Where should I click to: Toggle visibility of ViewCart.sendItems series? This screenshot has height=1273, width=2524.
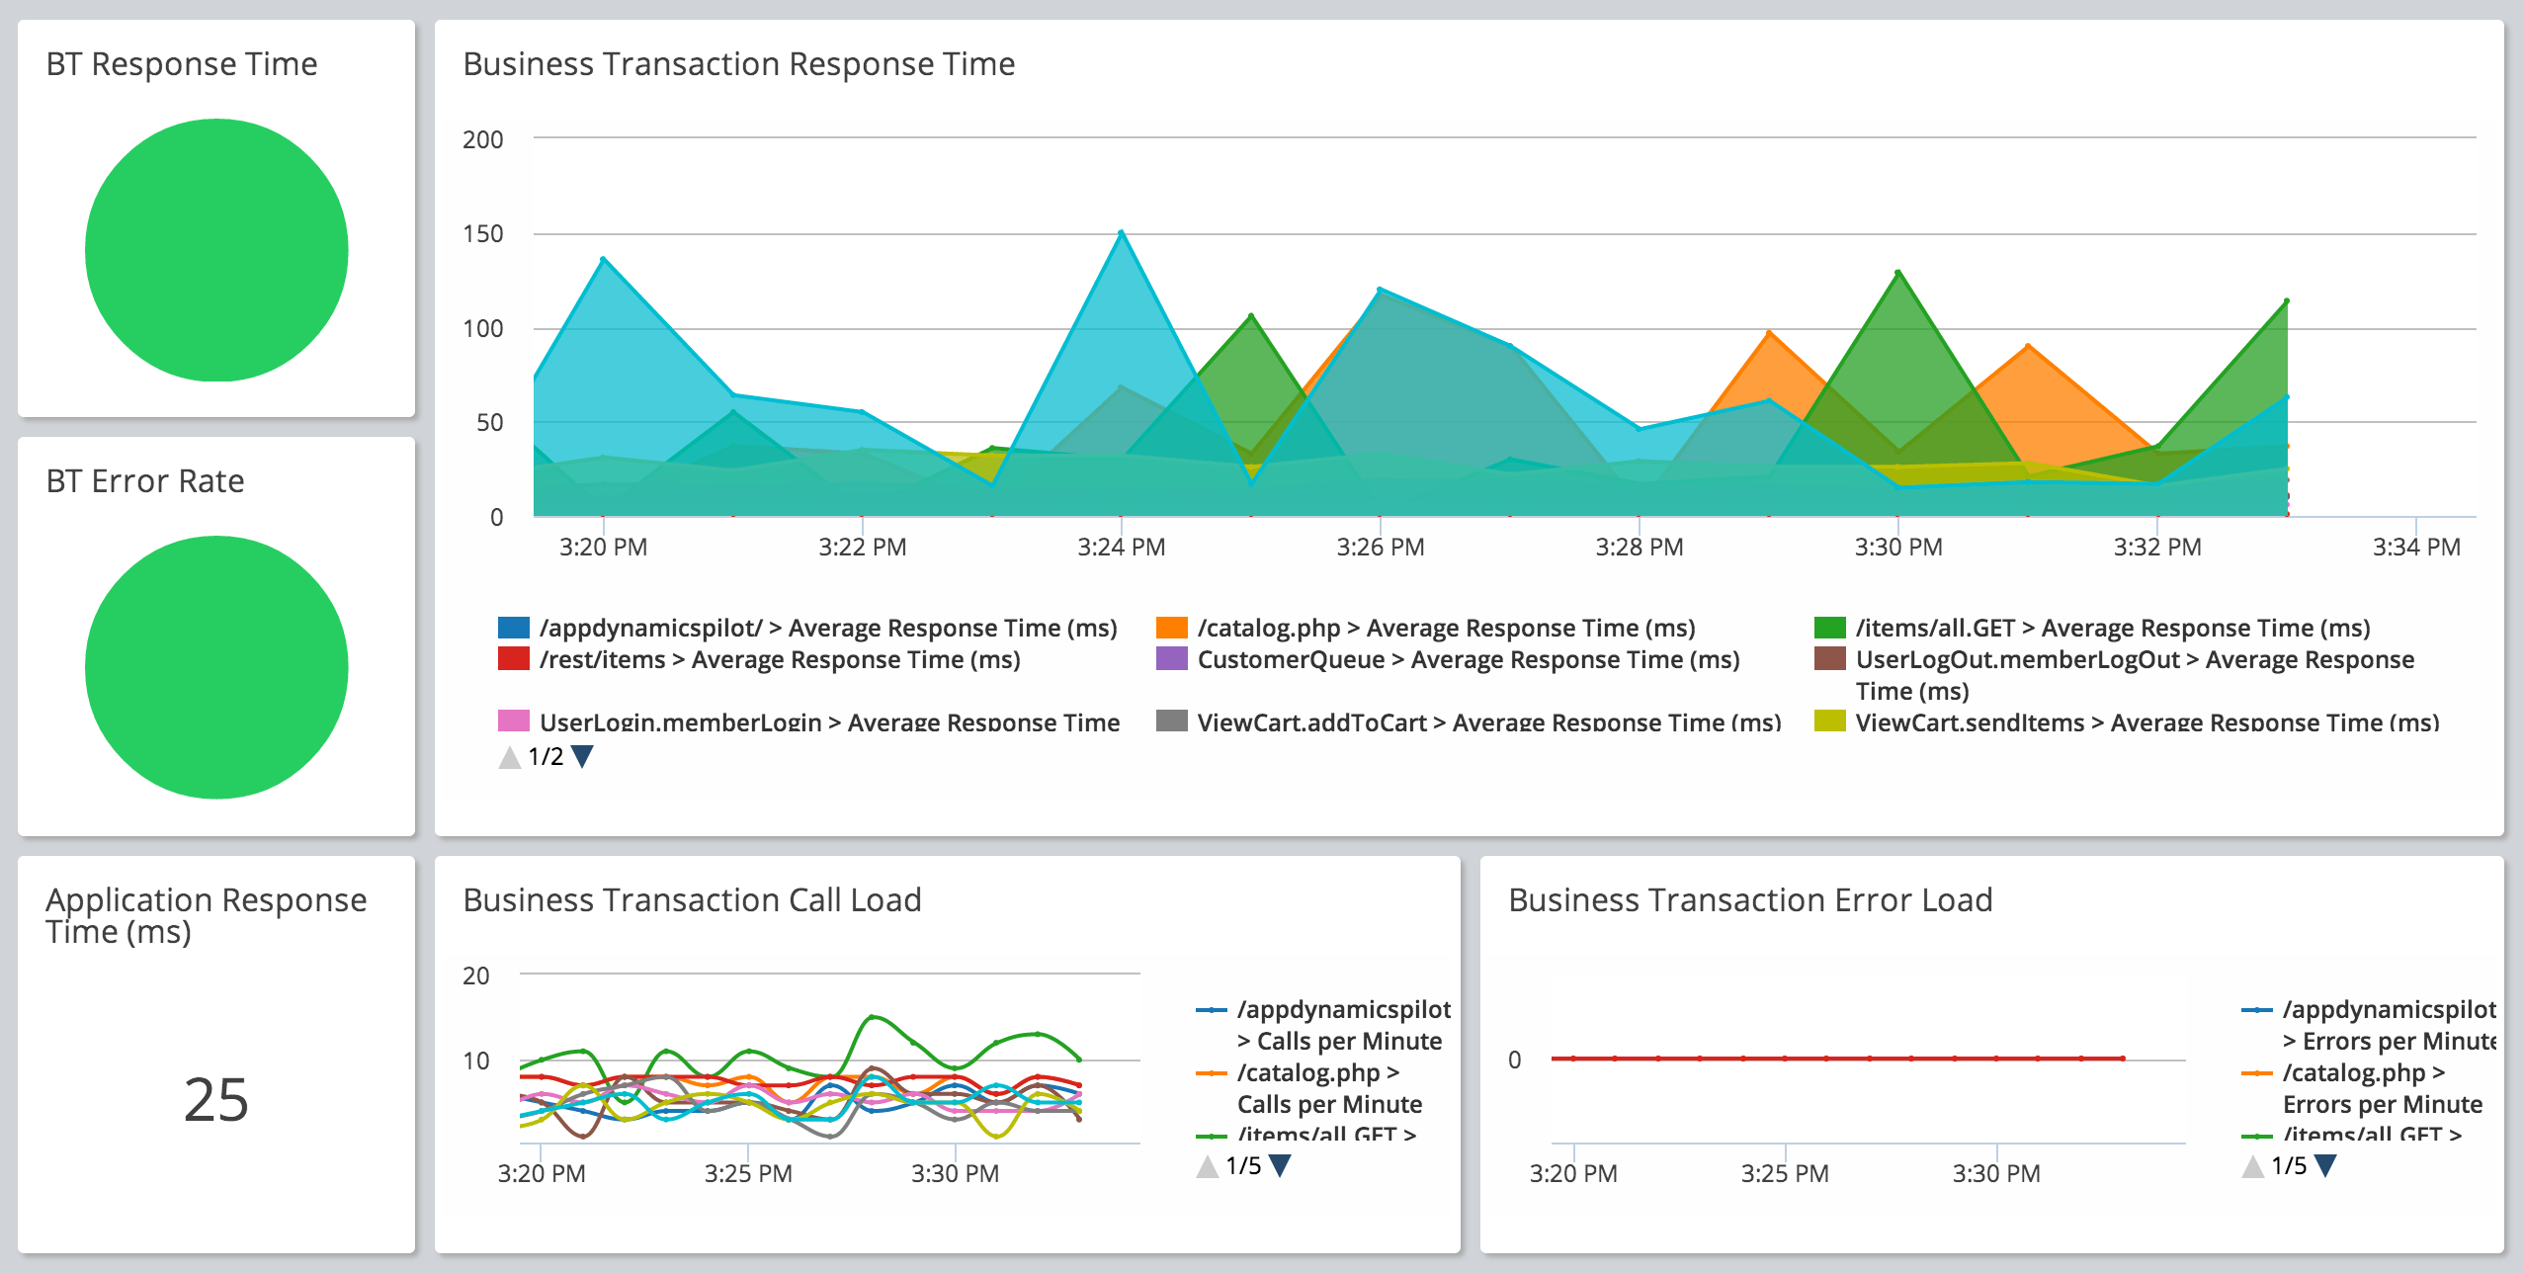1830,722
